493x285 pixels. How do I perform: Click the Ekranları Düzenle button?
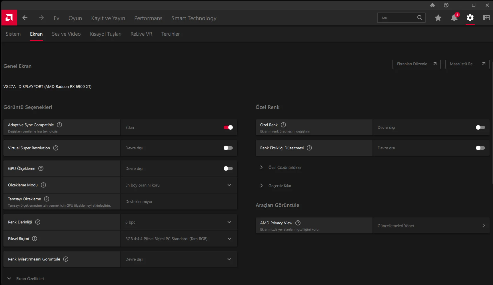[x=416, y=64]
